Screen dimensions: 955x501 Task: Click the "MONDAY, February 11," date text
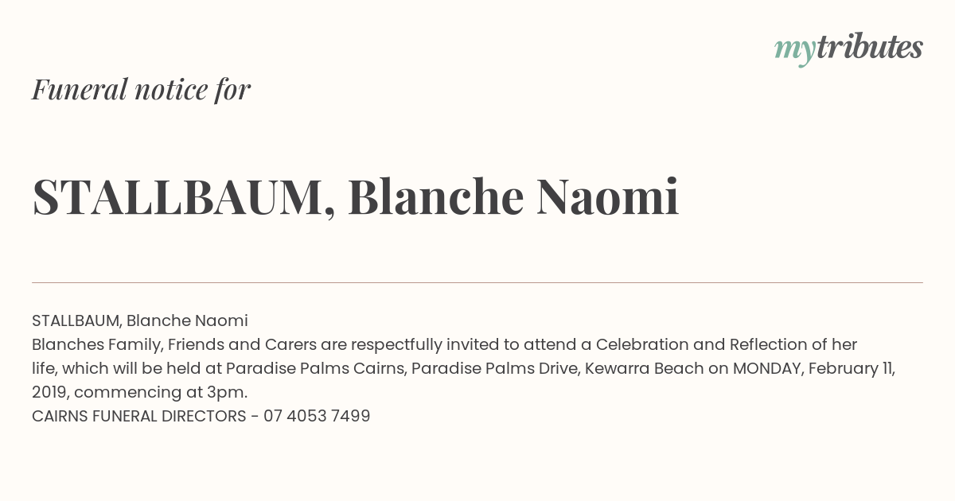[x=814, y=369]
